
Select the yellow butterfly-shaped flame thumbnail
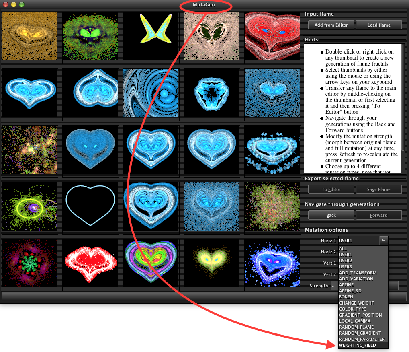151,36
